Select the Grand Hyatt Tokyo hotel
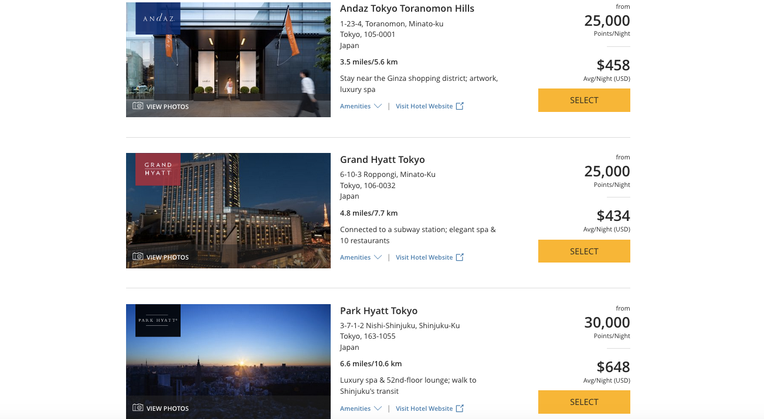This screenshot has height=419, width=764. click(x=584, y=251)
